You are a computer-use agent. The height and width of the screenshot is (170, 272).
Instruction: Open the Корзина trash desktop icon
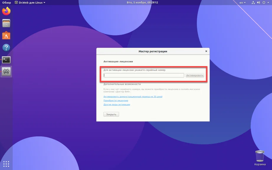(x=260, y=158)
